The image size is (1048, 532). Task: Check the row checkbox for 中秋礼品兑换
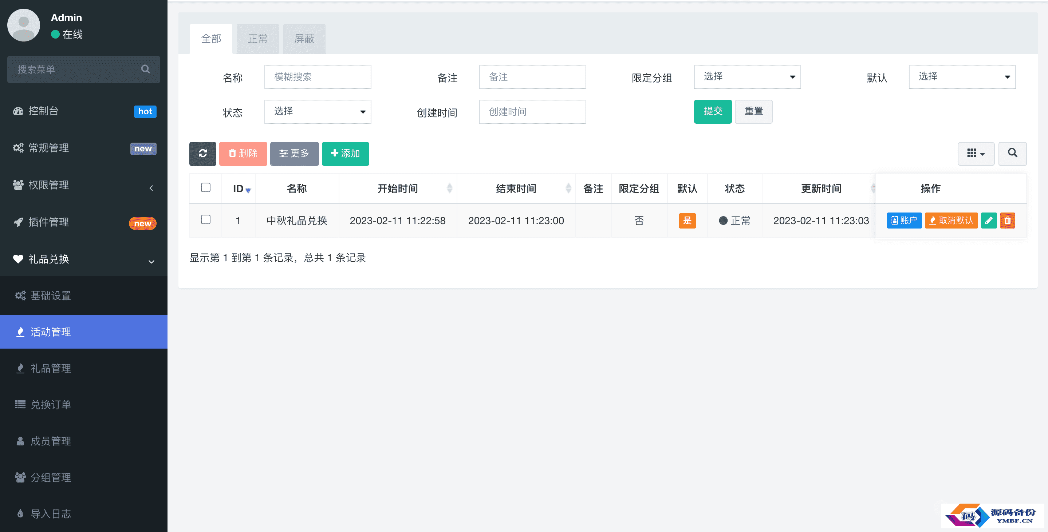coord(206,219)
